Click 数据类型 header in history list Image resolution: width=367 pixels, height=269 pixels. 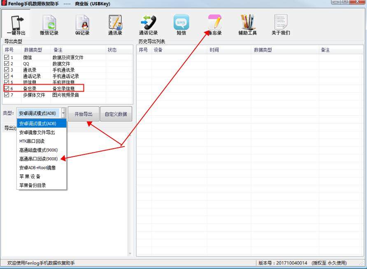285,50
